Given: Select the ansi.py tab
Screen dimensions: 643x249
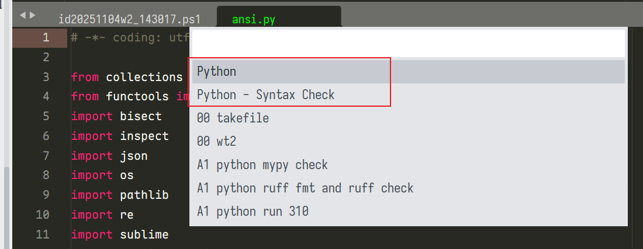Looking at the screenshot, I should 253,19.
